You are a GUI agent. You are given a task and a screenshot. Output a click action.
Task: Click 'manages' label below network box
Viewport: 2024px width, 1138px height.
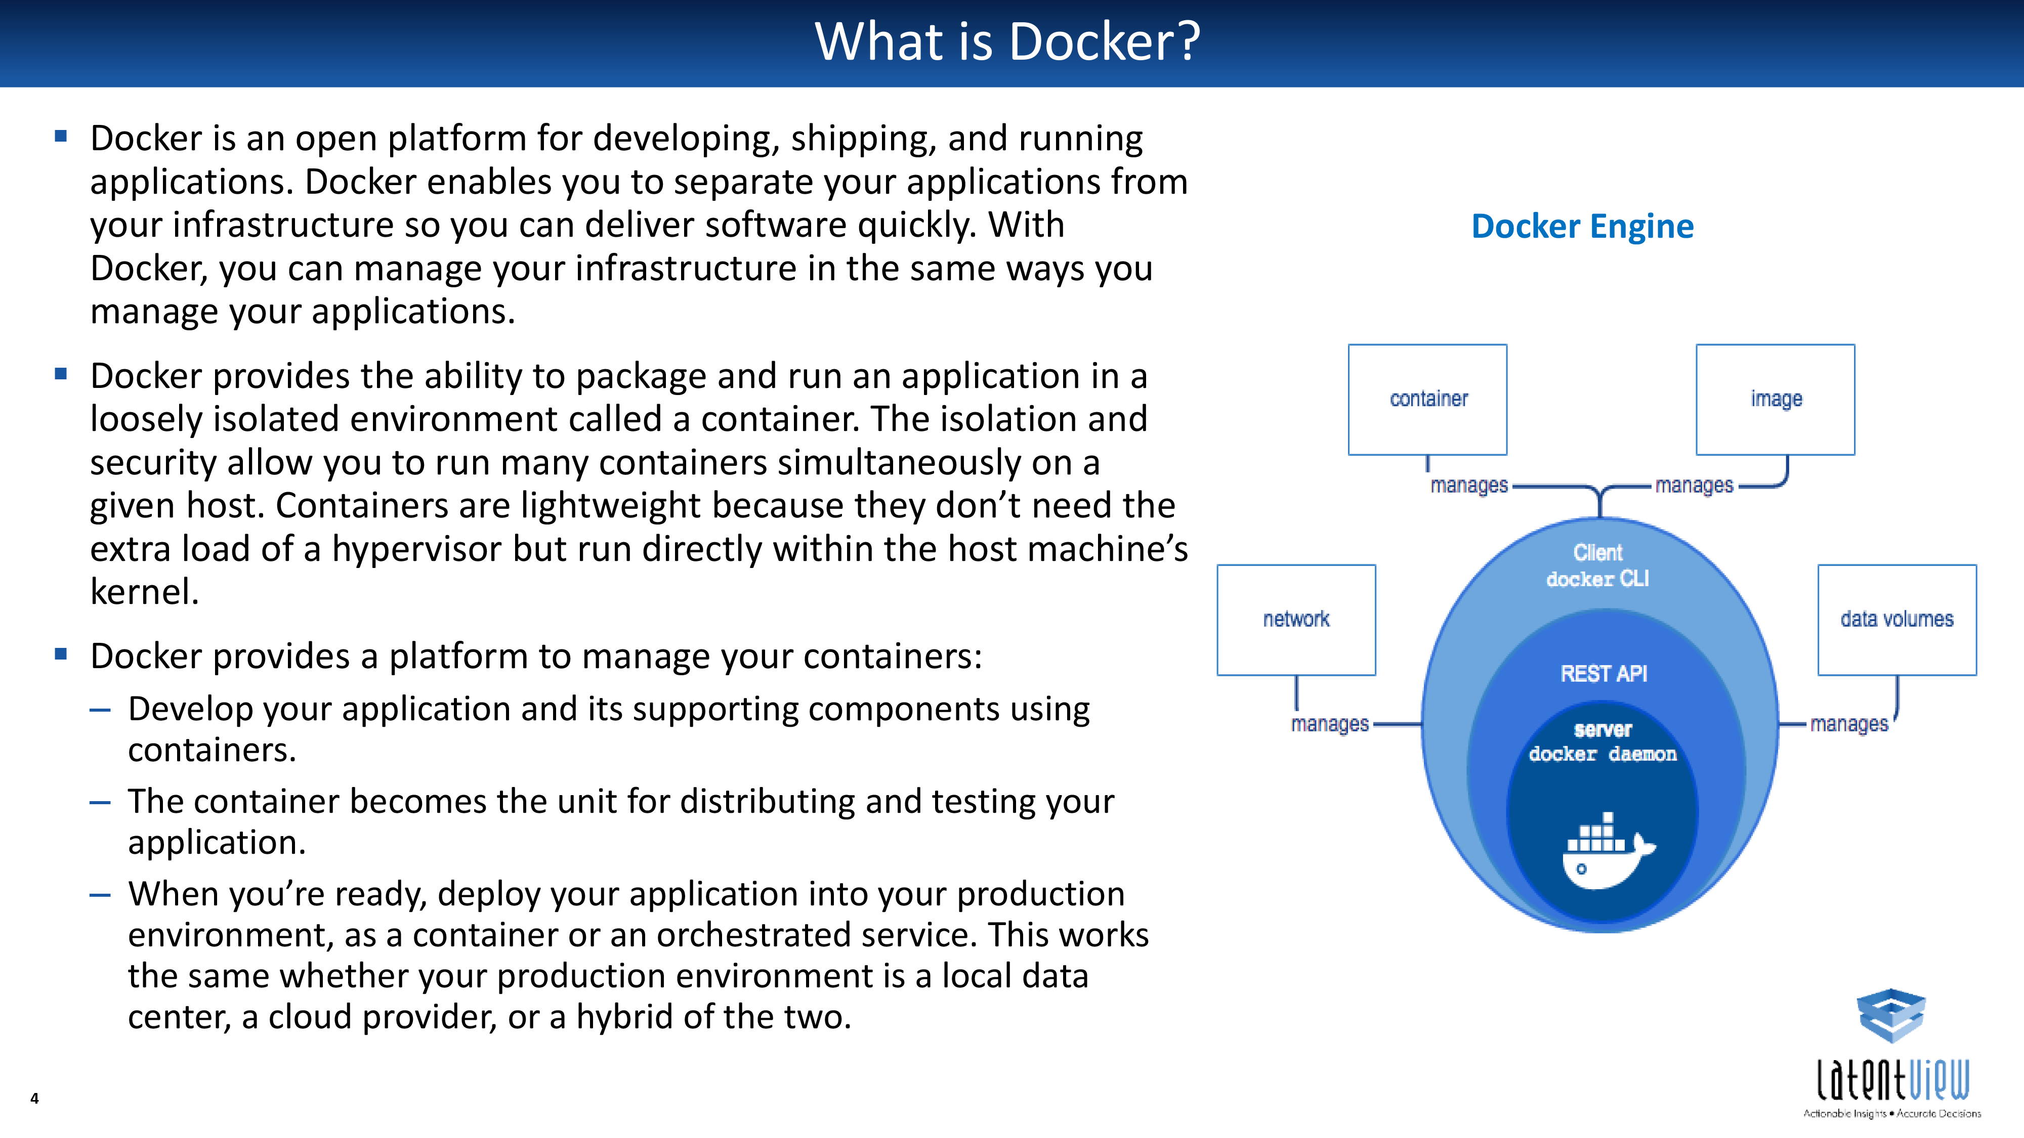[1329, 724]
